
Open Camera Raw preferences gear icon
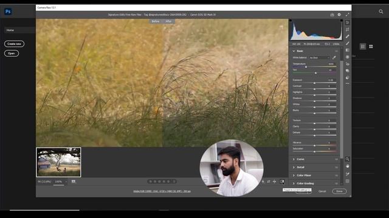tap(339, 15)
